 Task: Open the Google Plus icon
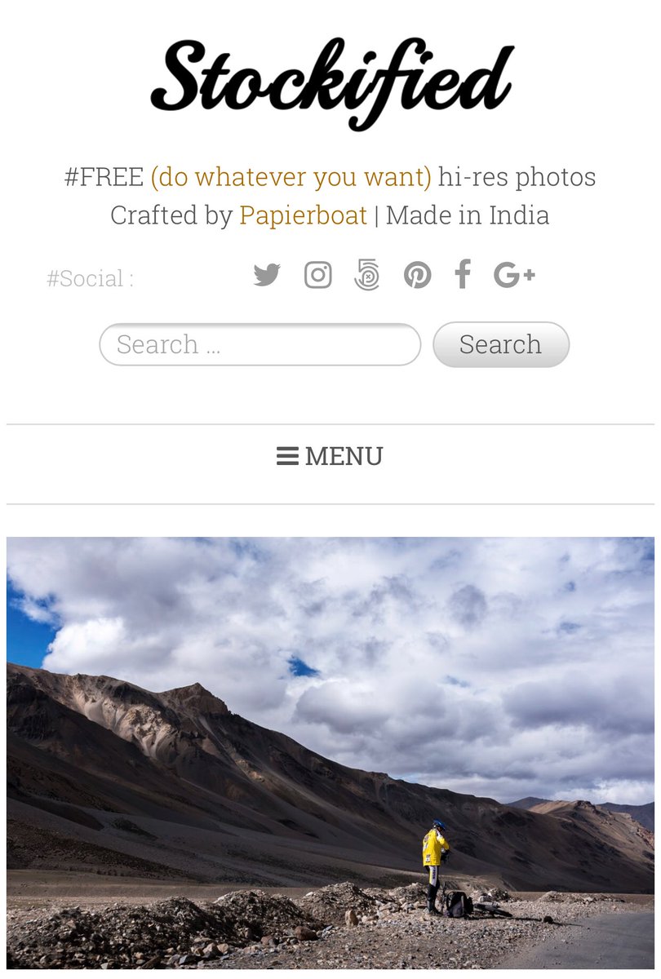(x=514, y=275)
